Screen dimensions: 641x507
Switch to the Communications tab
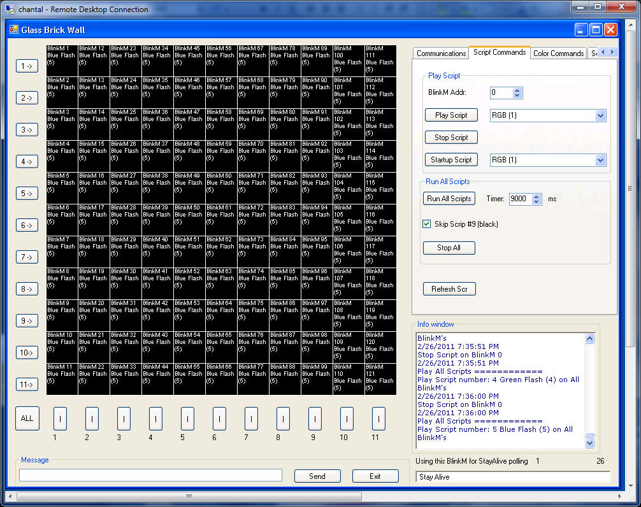pos(441,54)
